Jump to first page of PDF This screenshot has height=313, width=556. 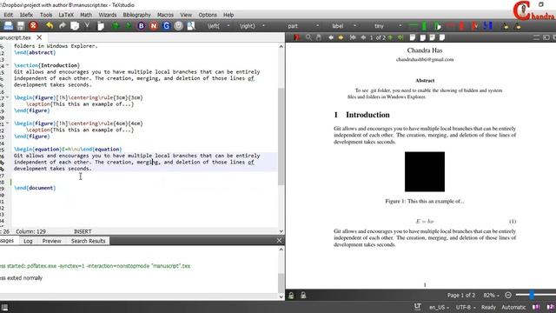click(353, 37)
